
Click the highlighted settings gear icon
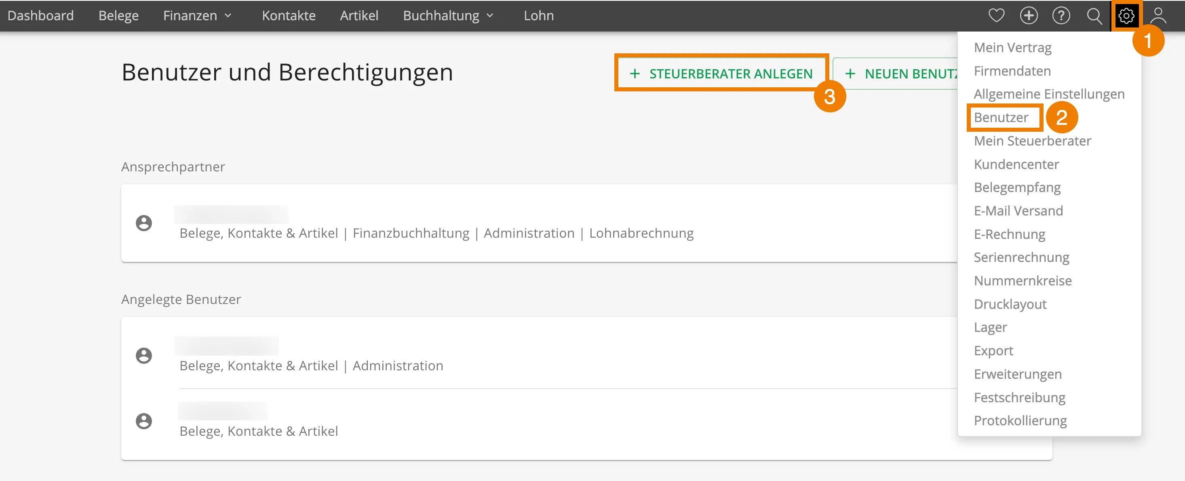point(1126,15)
